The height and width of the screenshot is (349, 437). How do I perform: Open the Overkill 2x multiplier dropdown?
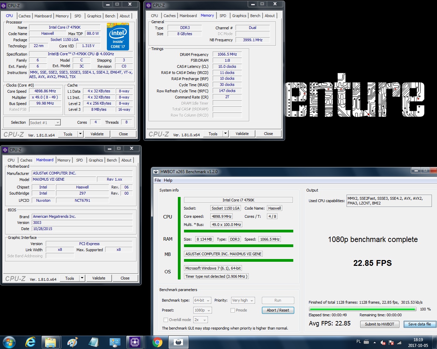[x=200, y=320]
